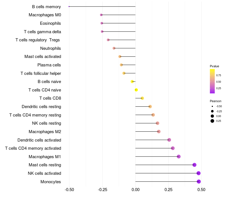
Task: Click the Pearson -0.25 legend dot
Action: [212, 111]
